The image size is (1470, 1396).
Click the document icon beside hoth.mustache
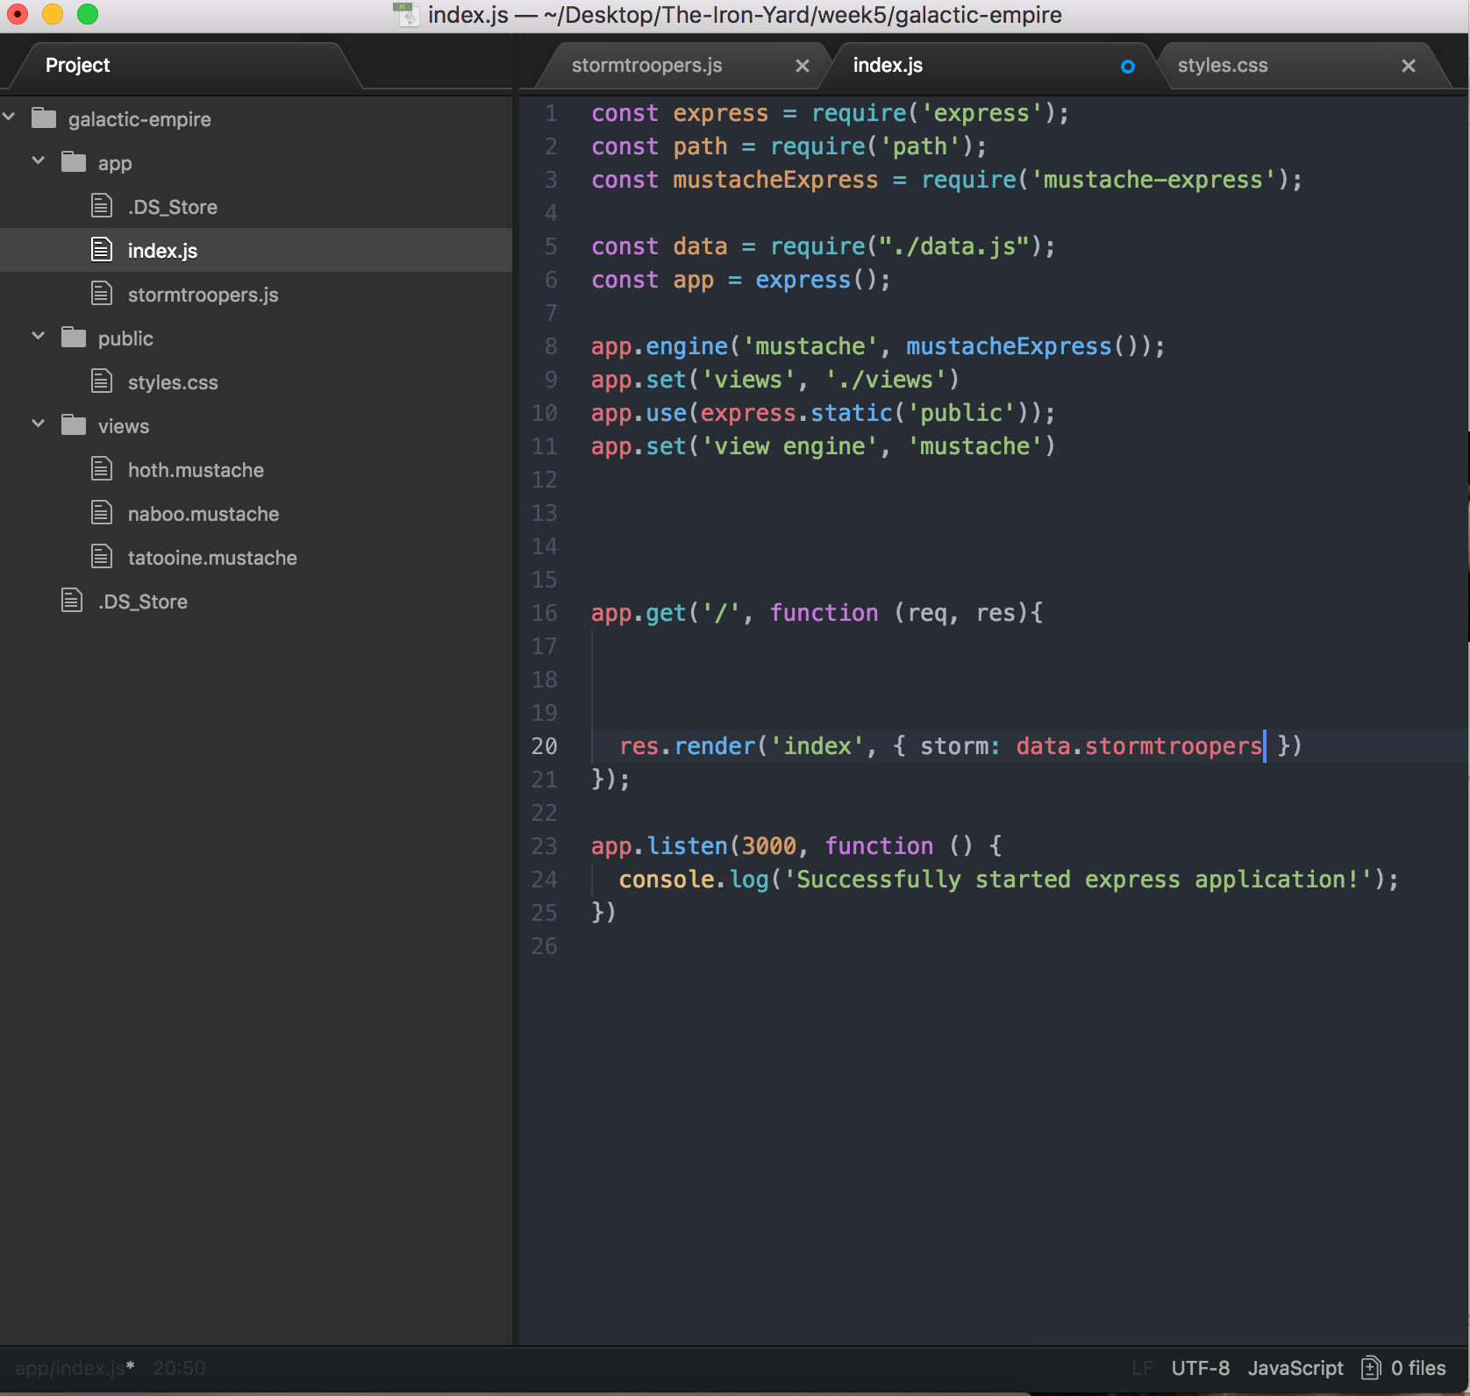coord(102,469)
